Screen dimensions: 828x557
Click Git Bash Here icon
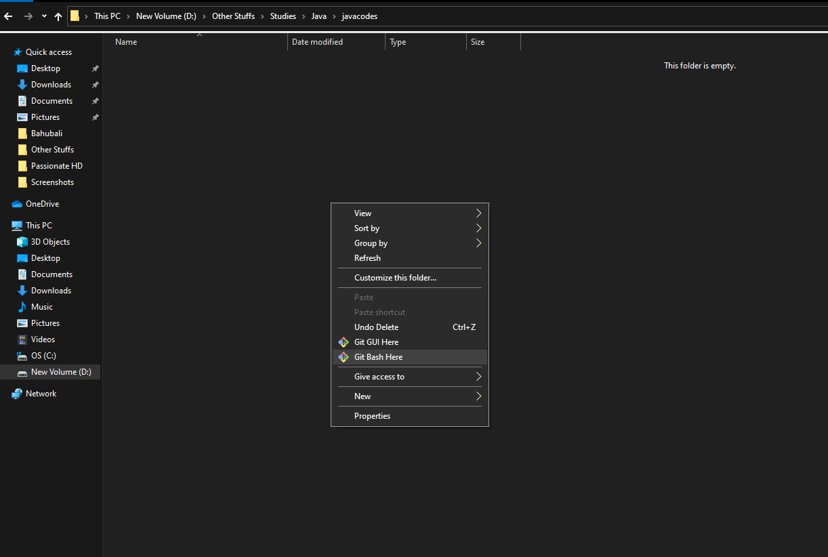pyautogui.click(x=344, y=357)
